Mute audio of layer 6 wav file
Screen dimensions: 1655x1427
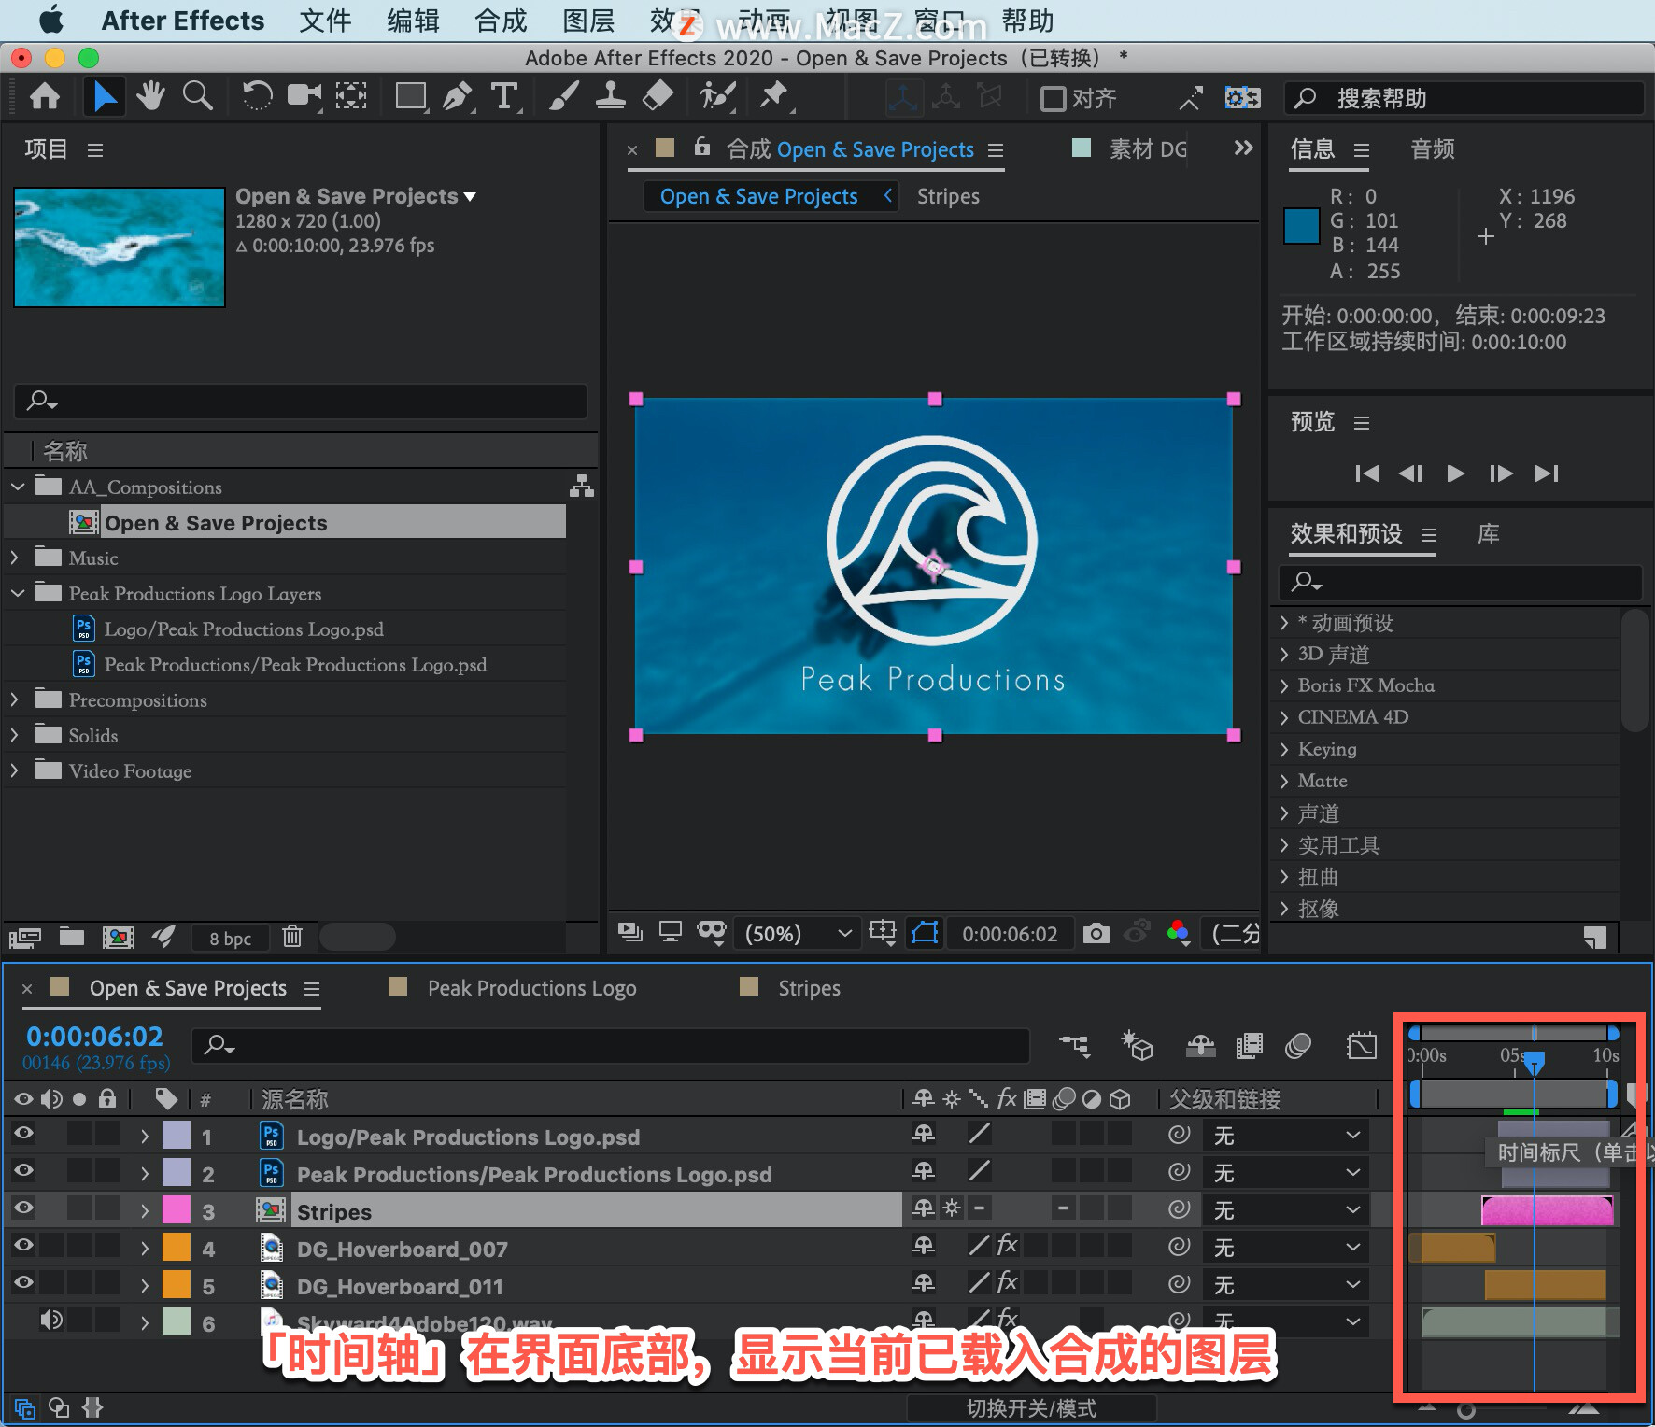point(51,1321)
